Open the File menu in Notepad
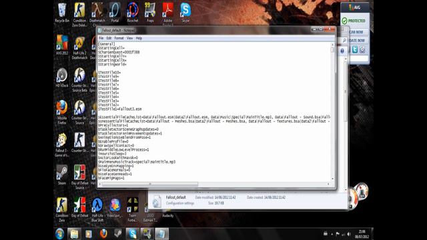Viewport: 427px width, 240px height. (101, 38)
